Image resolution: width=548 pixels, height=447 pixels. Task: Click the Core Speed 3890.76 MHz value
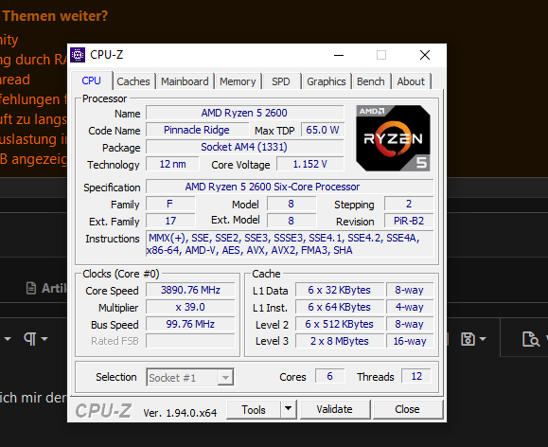190,290
